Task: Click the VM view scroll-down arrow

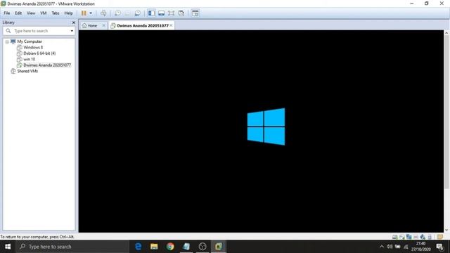Action: [446, 230]
